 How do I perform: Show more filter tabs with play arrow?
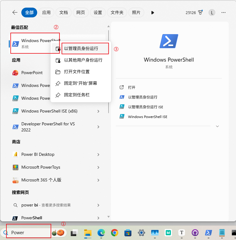(153, 13)
